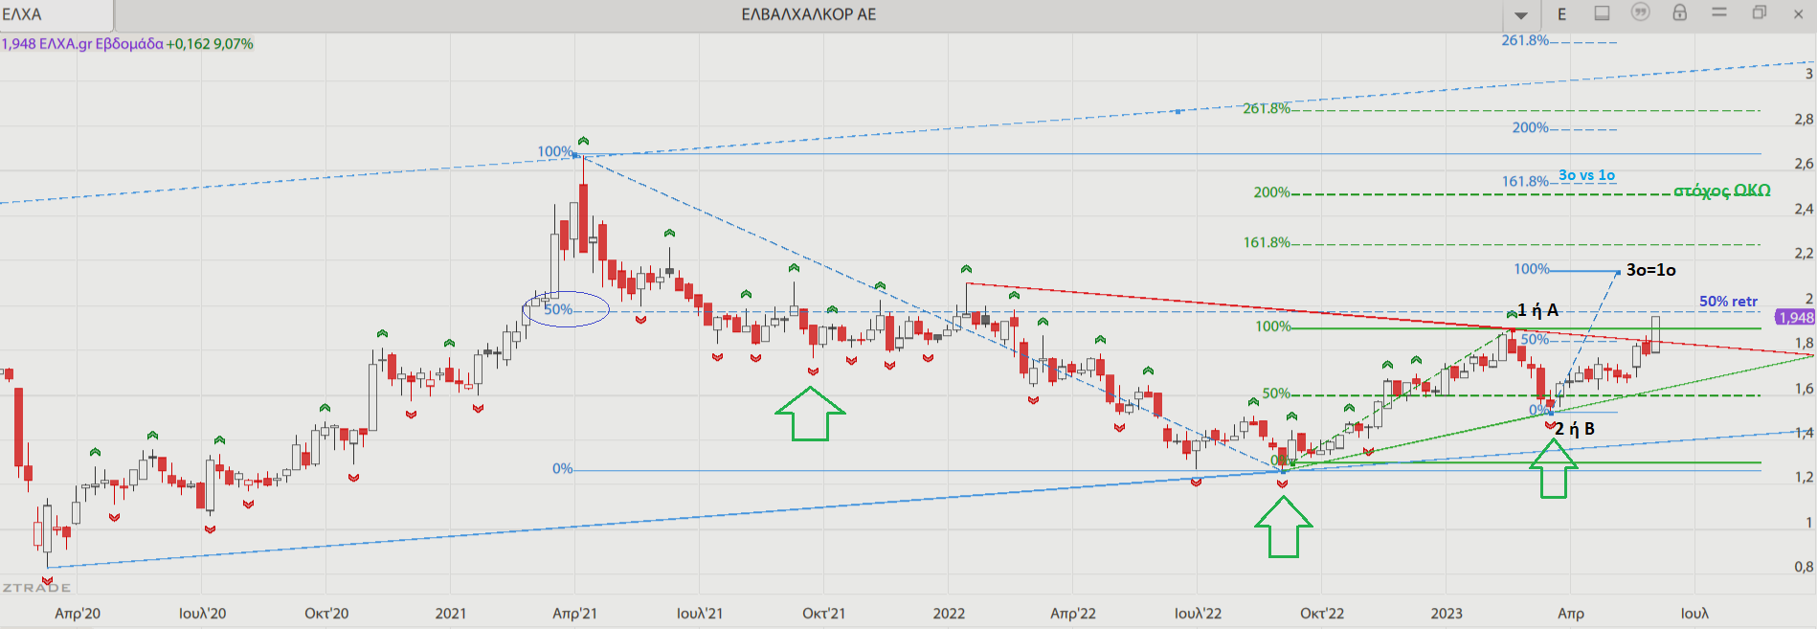Open the two-line menu icon
Image resolution: width=1817 pixels, height=629 pixels.
point(1719,13)
